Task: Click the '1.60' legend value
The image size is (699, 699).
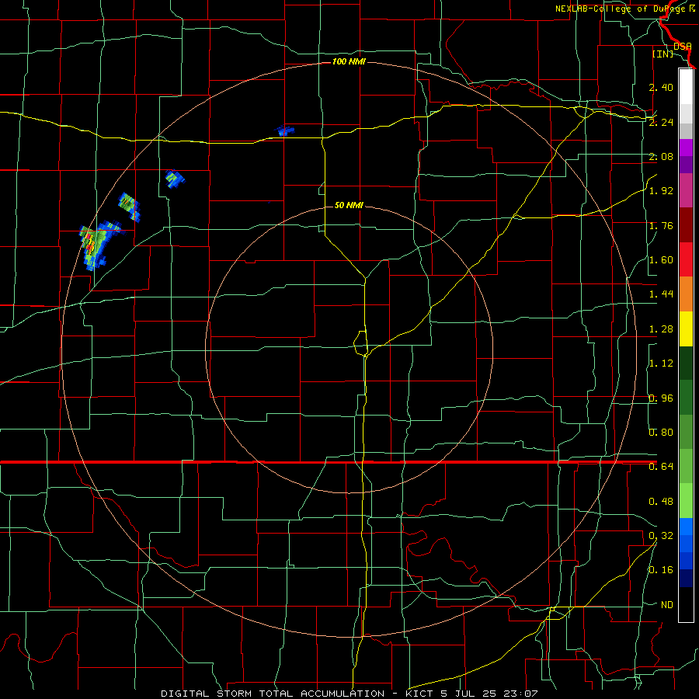Action: (661, 260)
